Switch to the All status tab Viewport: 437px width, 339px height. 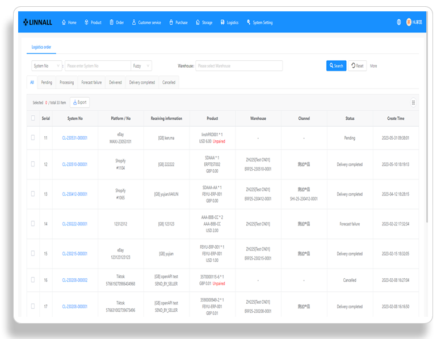tap(32, 82)
